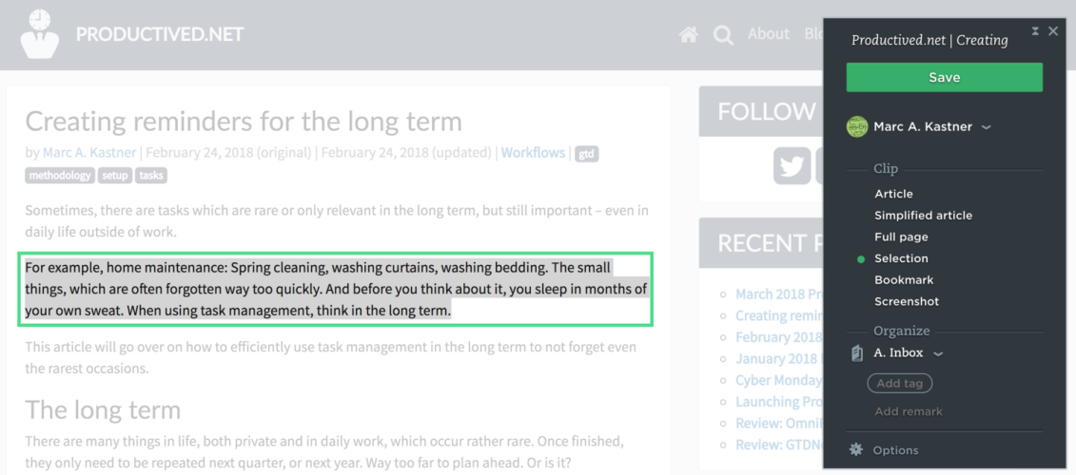Image resolution: width=1076 pixels, height=475 pixels.
Task: Click the notebook icon beside A. Inbox
Action: 856,353
